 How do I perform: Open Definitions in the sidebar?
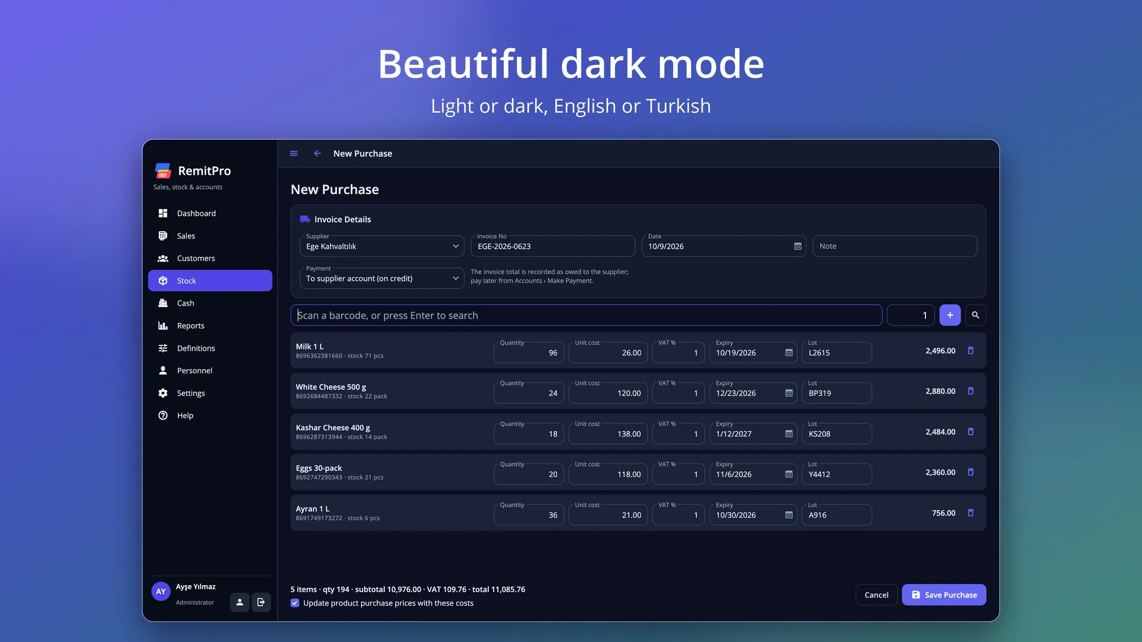tap(210, 348)
